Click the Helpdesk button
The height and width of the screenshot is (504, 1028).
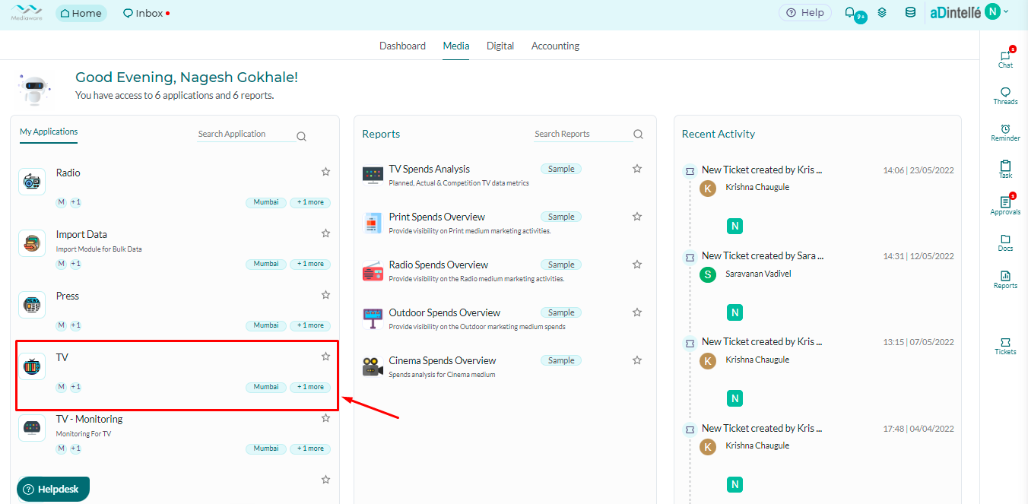[x=53, y=489]
